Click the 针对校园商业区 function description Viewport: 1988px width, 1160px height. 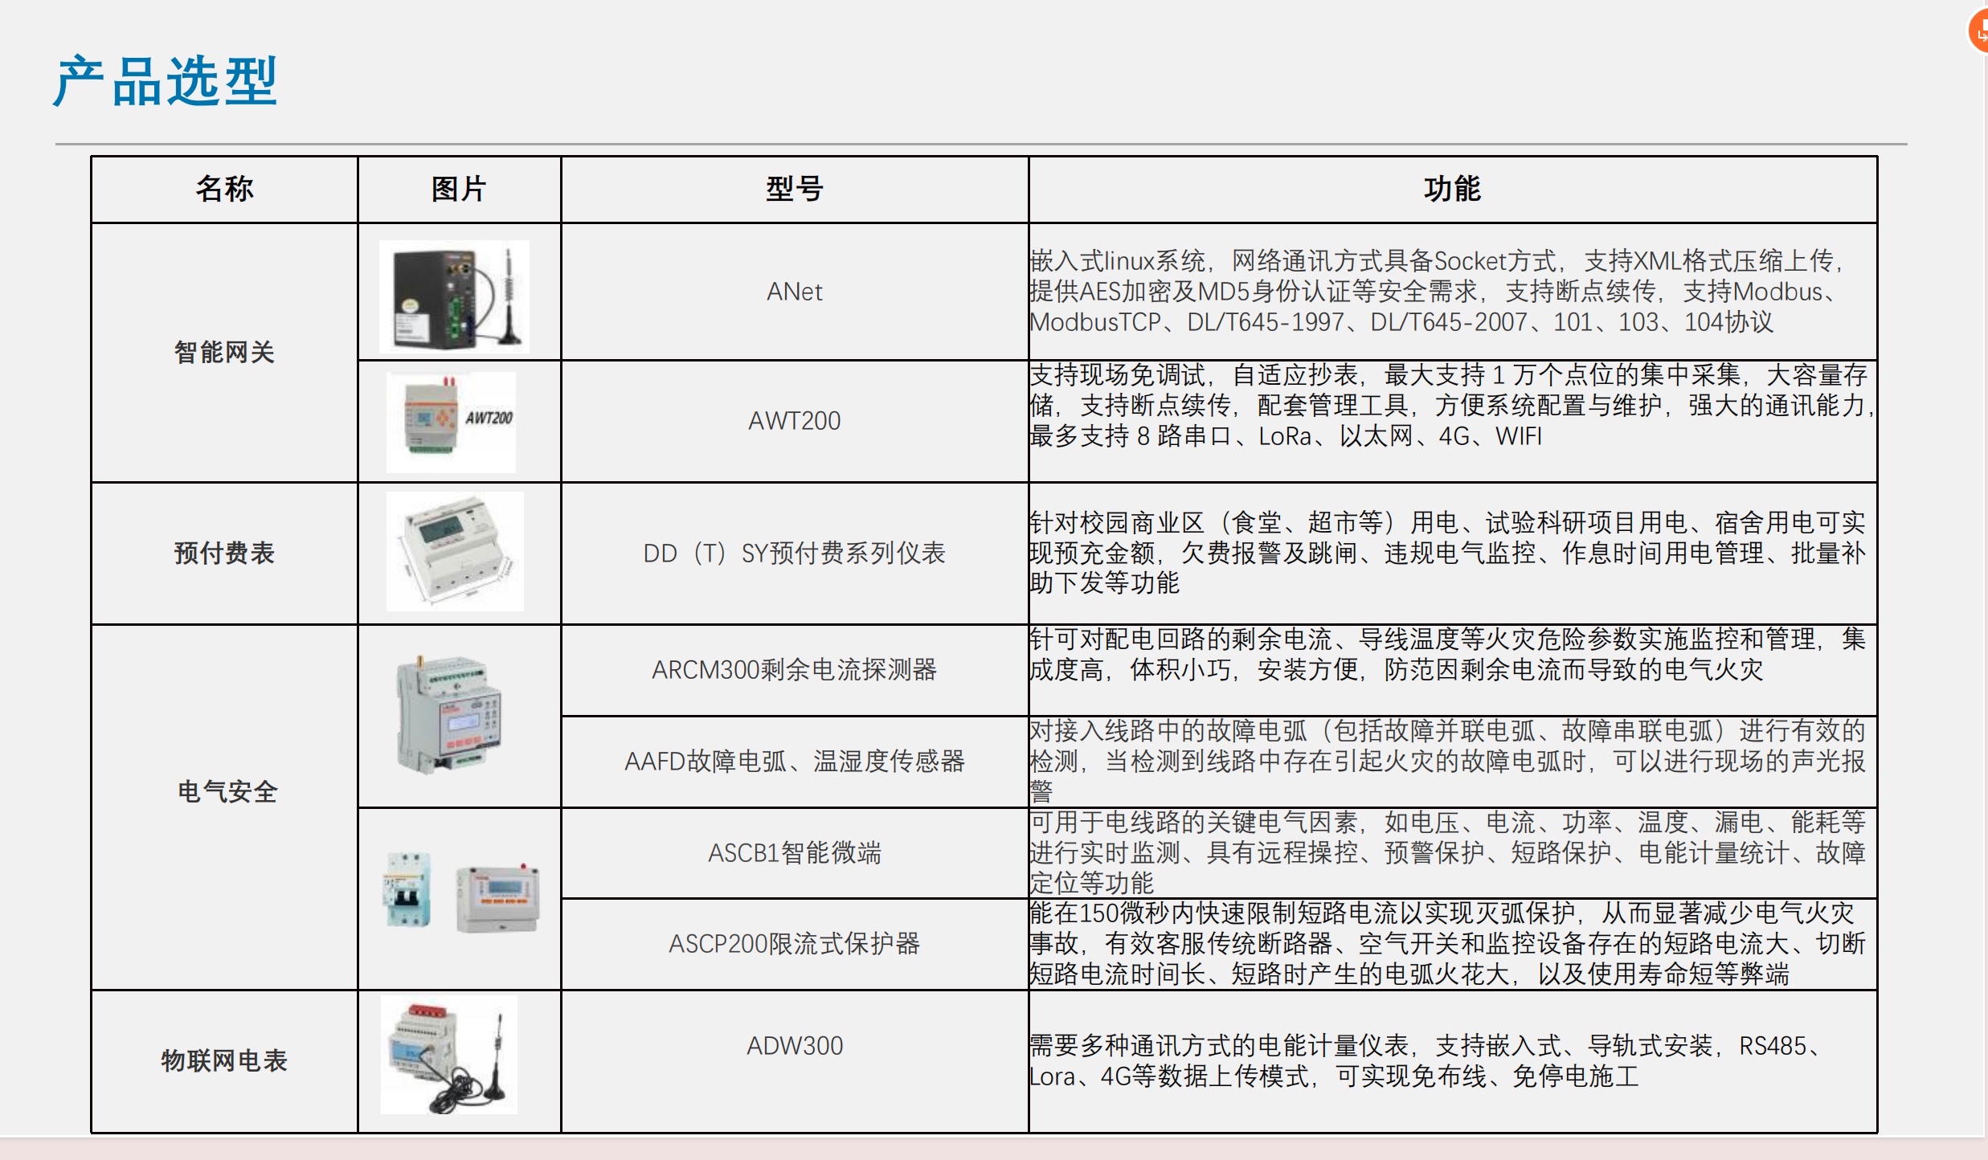point(1447,553)
